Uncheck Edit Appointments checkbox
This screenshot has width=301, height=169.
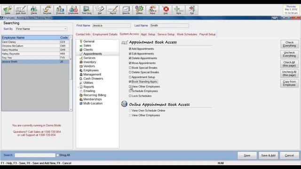coord(130,54)
